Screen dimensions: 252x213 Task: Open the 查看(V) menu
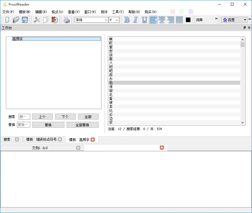click(x=74, y=12)
